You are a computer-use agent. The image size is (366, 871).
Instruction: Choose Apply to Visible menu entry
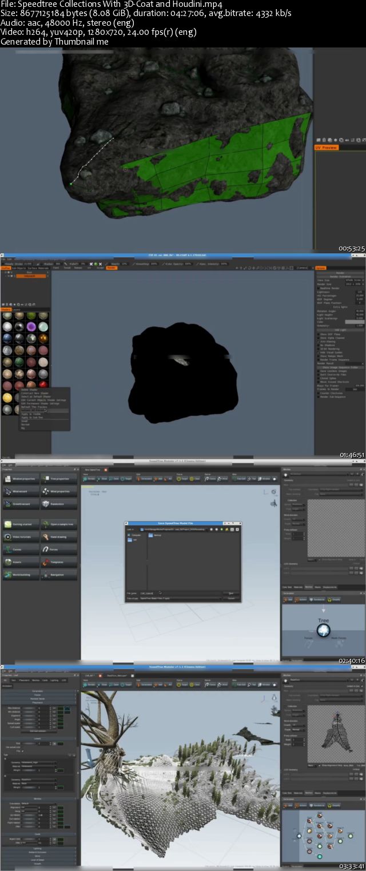[x=31, y=414]
